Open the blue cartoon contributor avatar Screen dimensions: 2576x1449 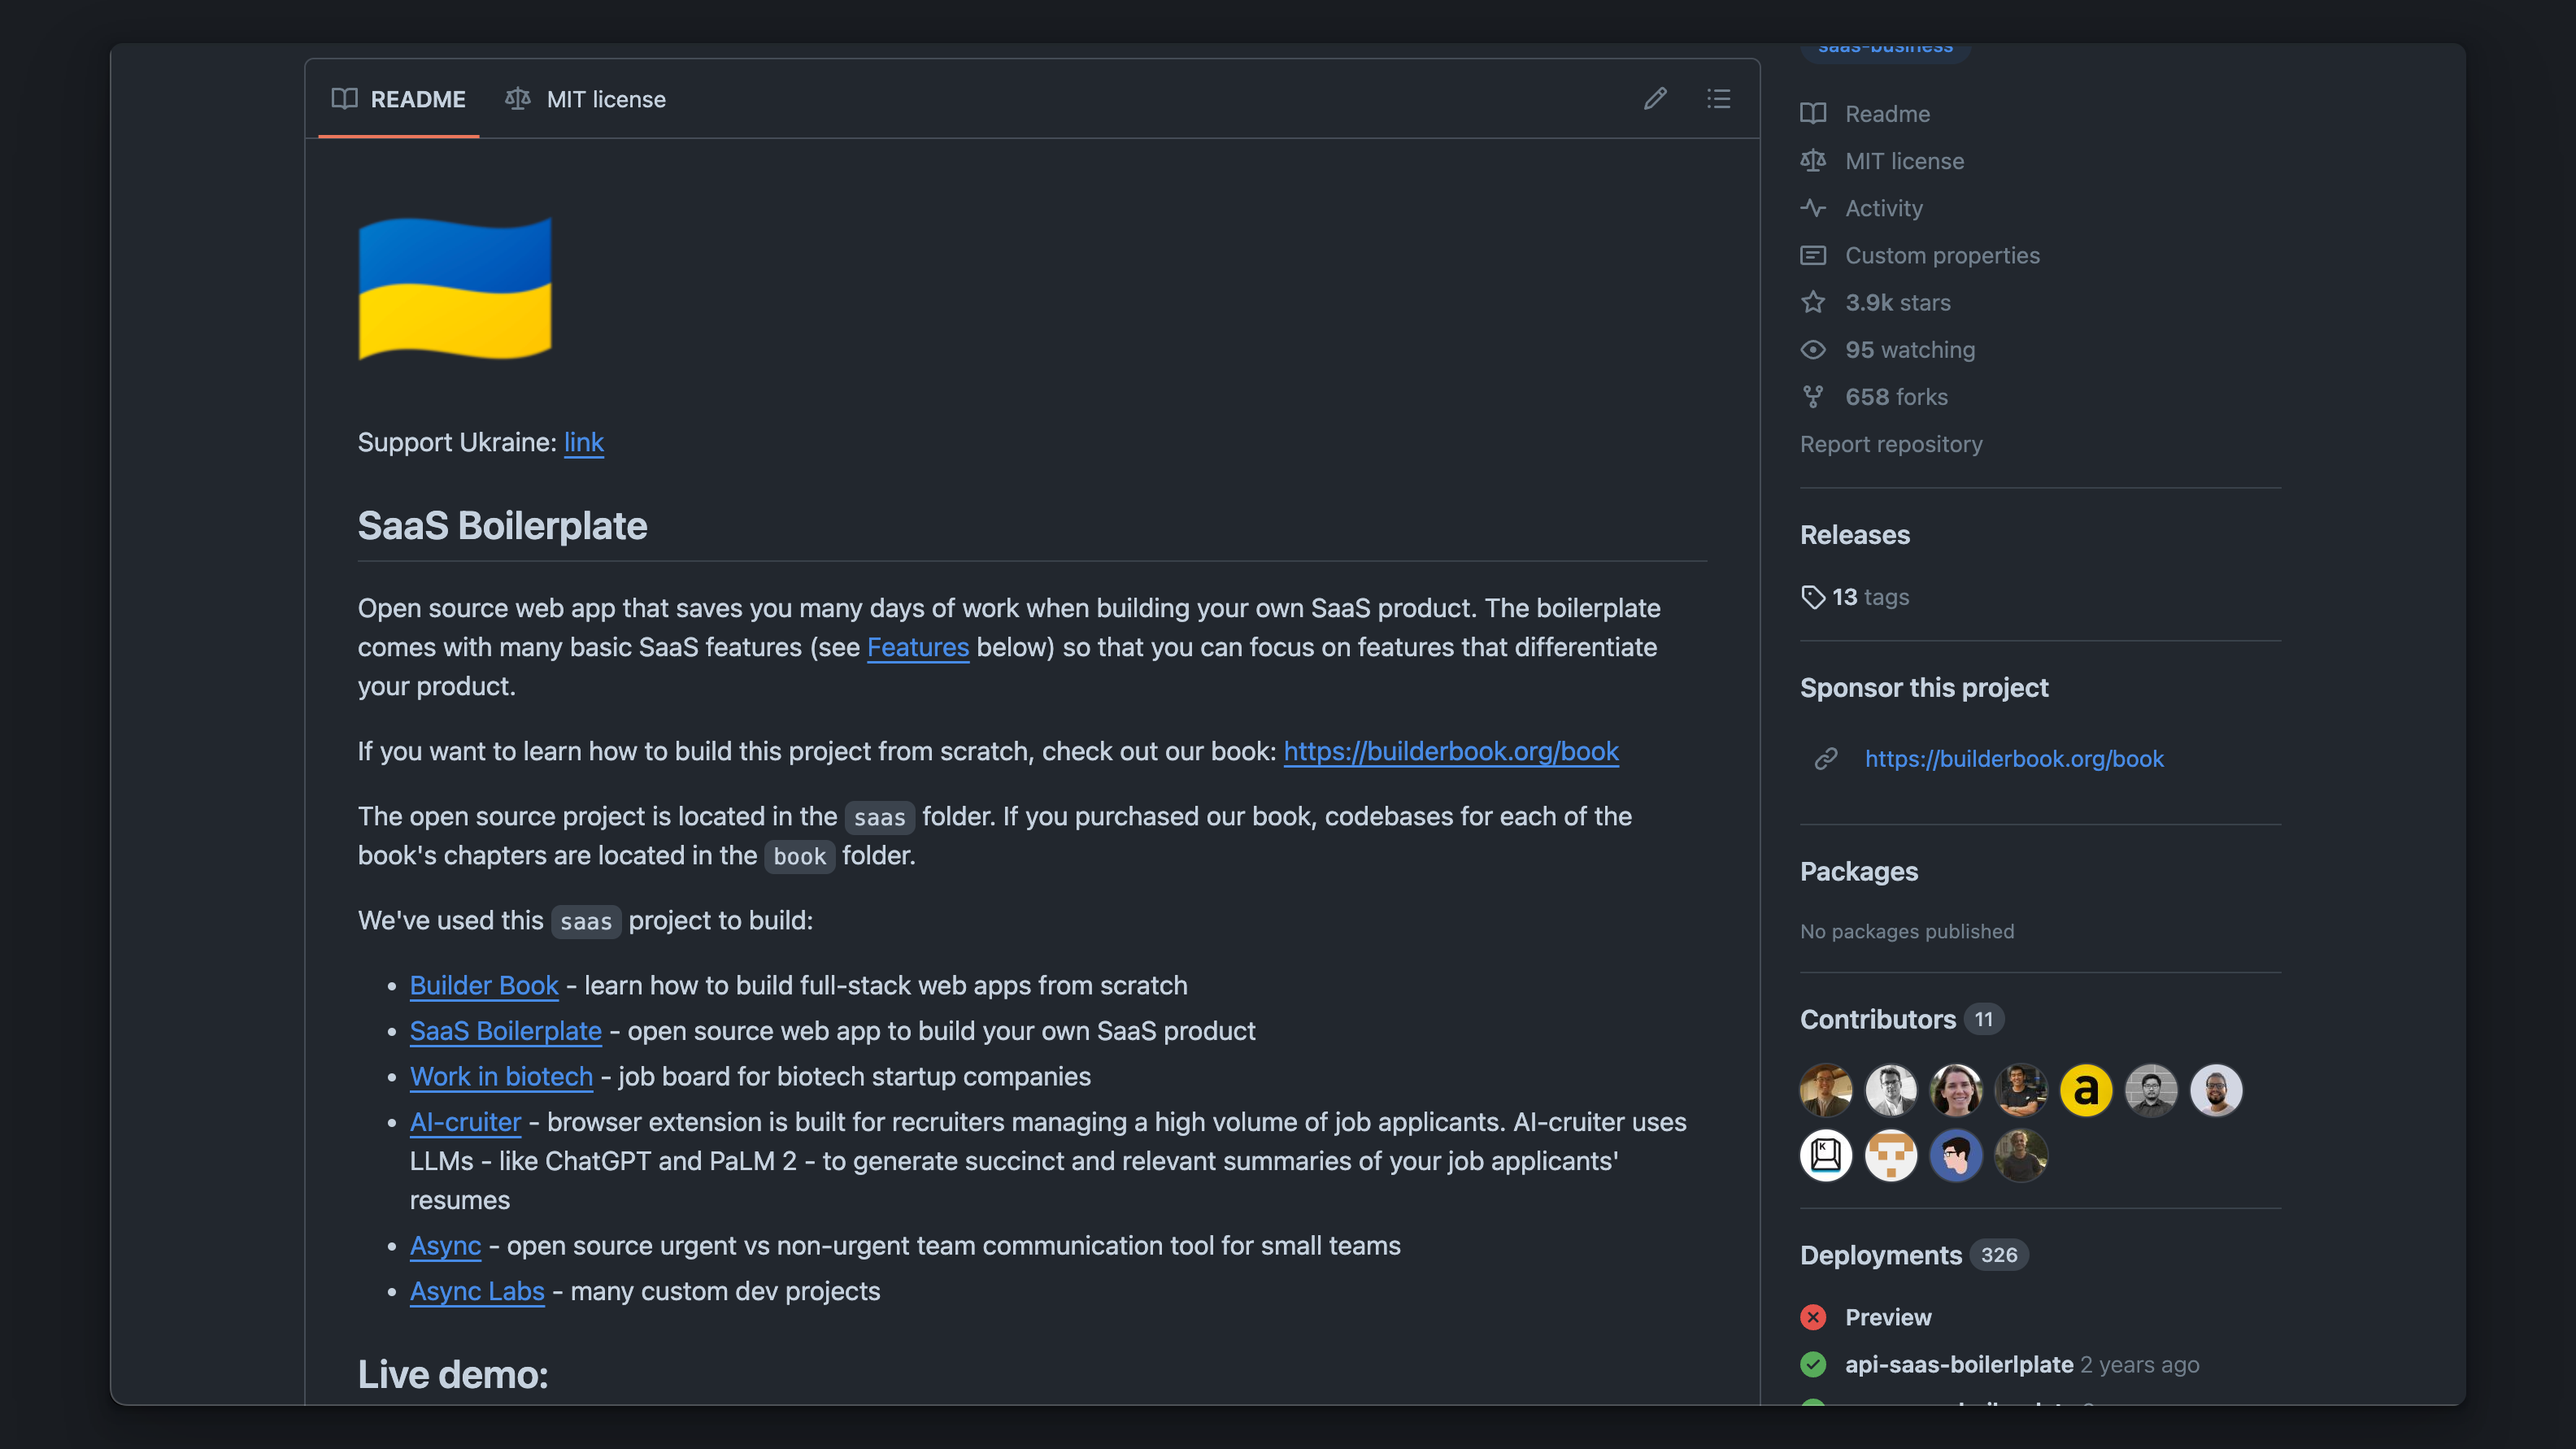[1956, 1156]
